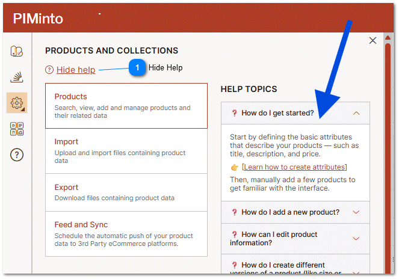Open the Products menu card
The height and width of the screenshot is (279, 399).
[x=126, y=106]
